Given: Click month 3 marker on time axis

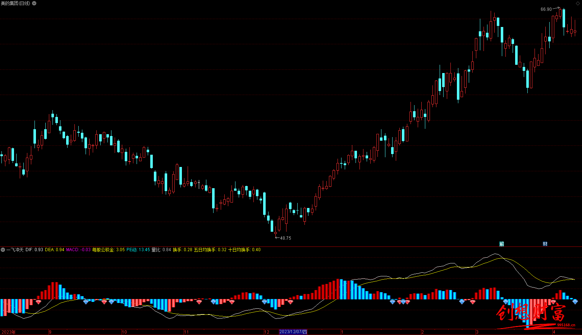Looking at the screenshot, I should [x=477, y=332].
